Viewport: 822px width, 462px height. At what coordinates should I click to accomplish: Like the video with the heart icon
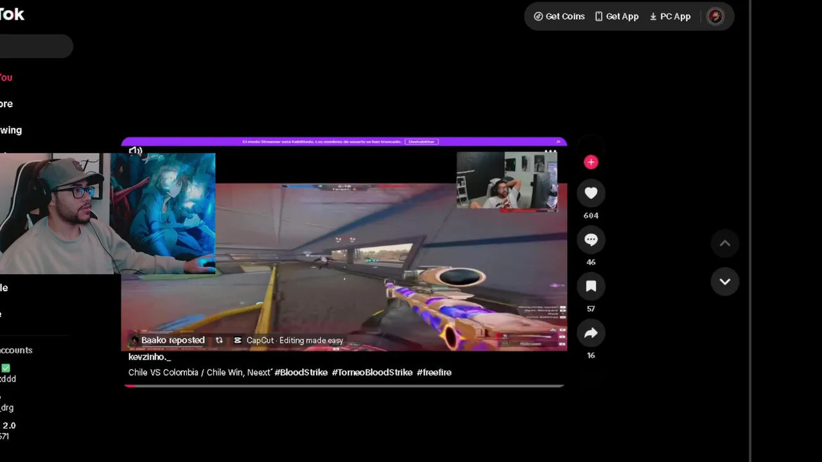point(591,193)
